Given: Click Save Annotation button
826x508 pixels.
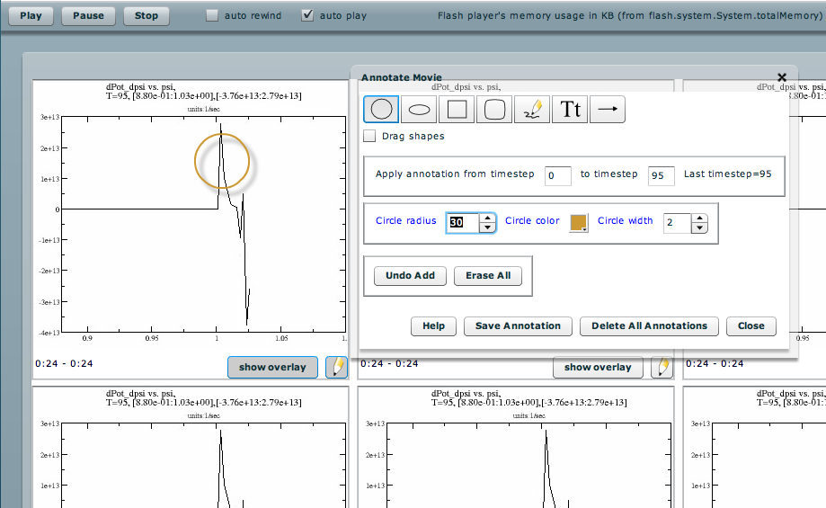Looking at the screenshot, I should point(519,326).
